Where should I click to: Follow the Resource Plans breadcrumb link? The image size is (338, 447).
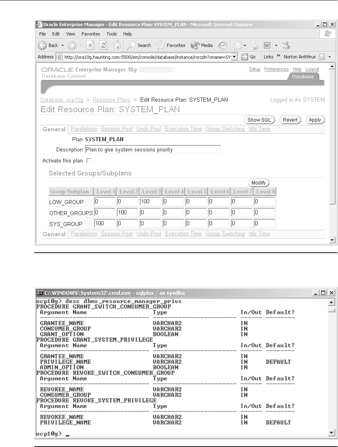(x=112, y=100)
